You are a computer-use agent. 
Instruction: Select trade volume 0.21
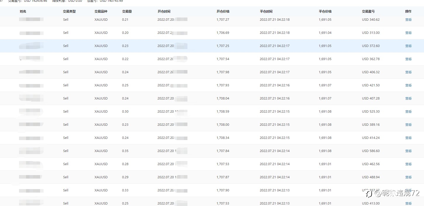click(x=125, y=20)
